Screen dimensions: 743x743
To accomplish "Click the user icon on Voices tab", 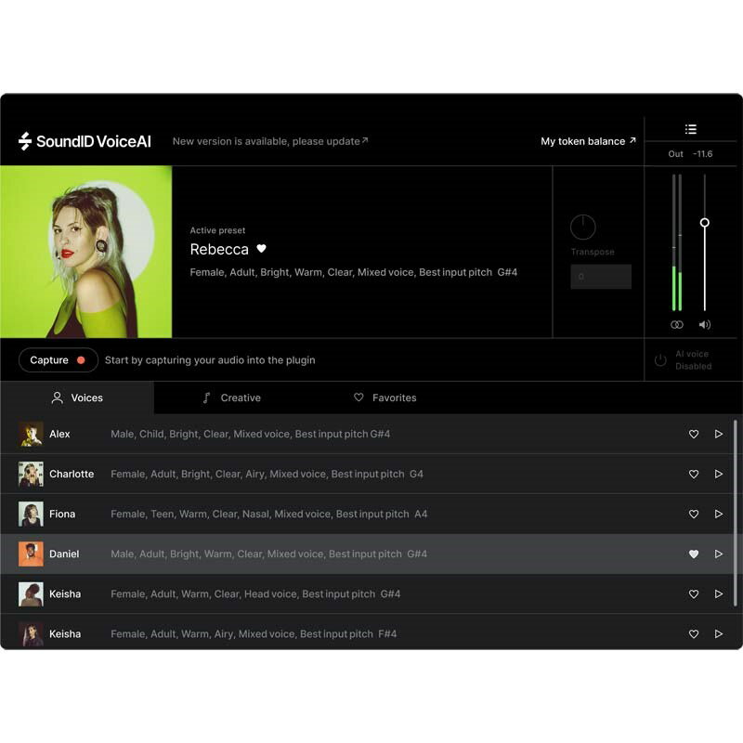I will (58, 398).
